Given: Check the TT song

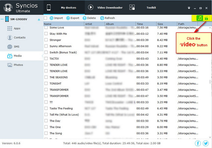Looking at the screenshot, I should coord(46,102).
